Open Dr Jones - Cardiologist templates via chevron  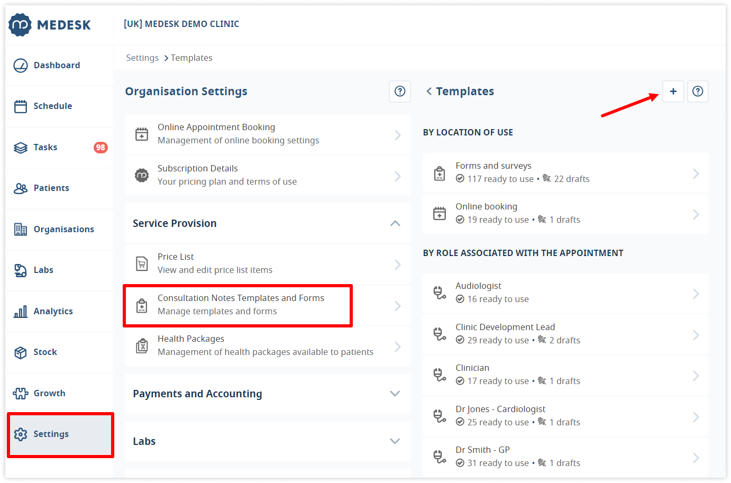696,417
